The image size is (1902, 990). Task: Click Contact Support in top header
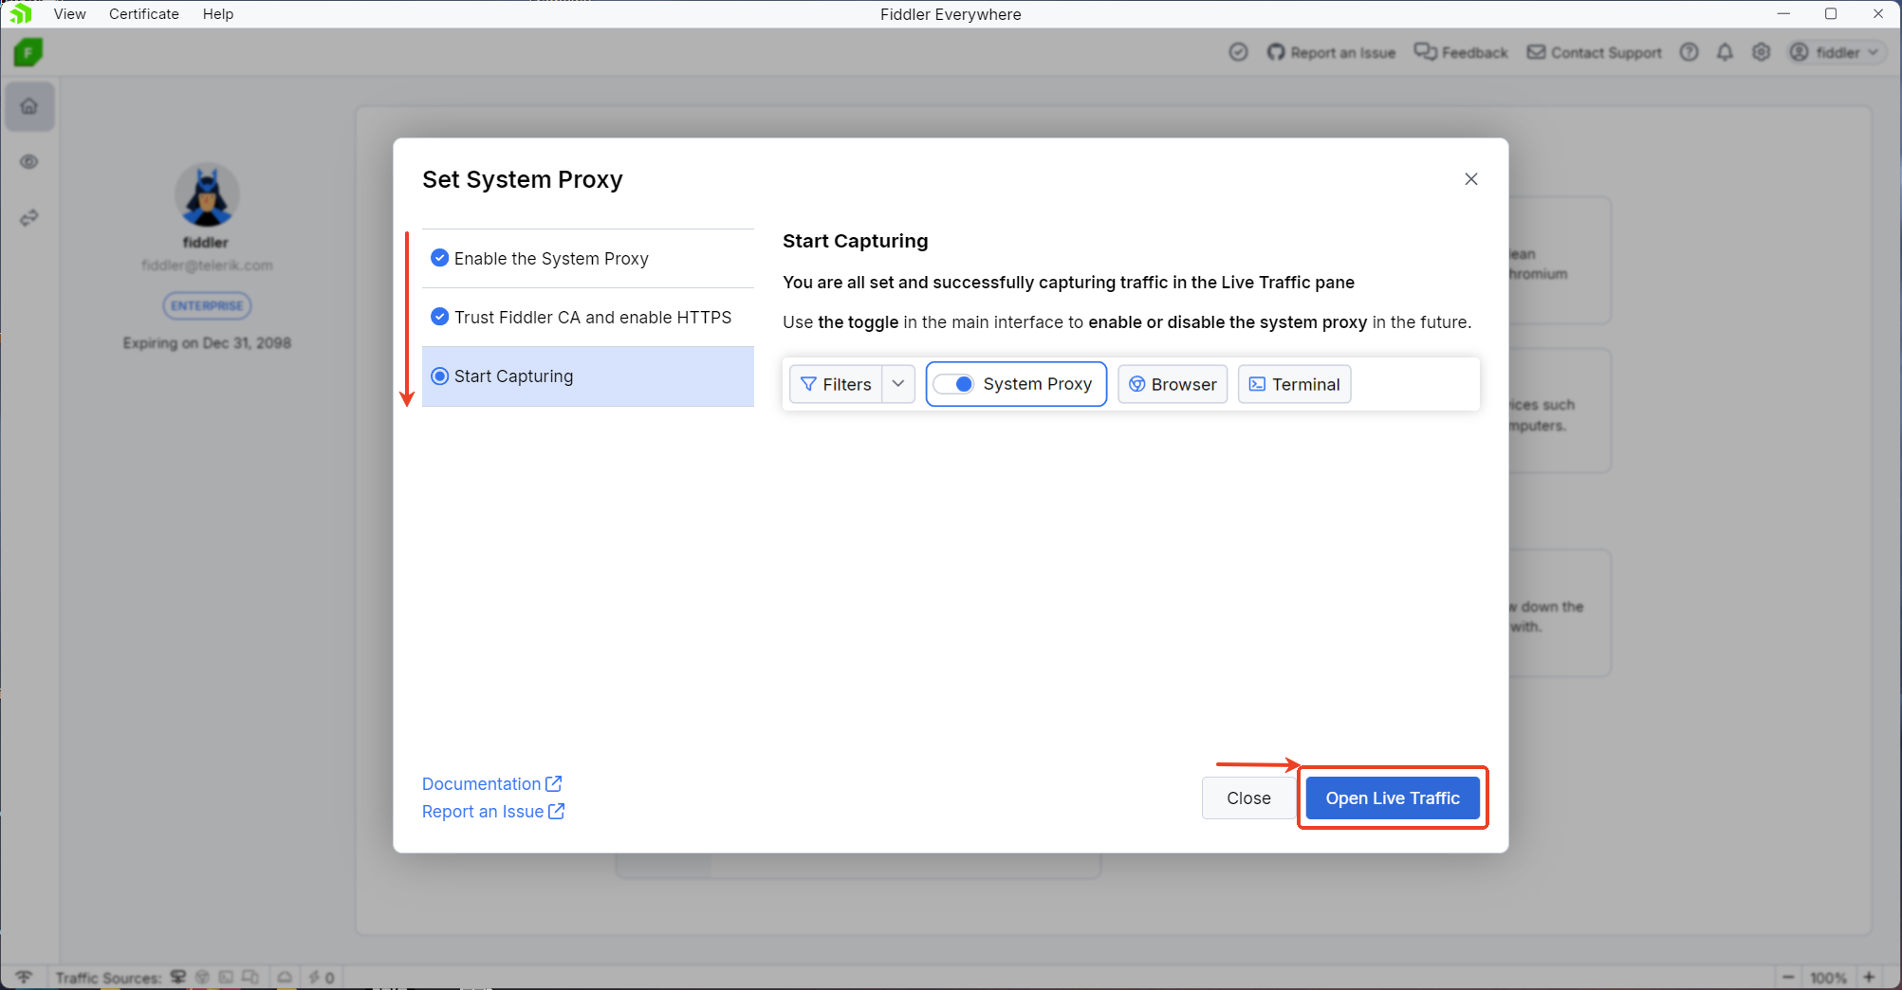tap(1595, 52)
